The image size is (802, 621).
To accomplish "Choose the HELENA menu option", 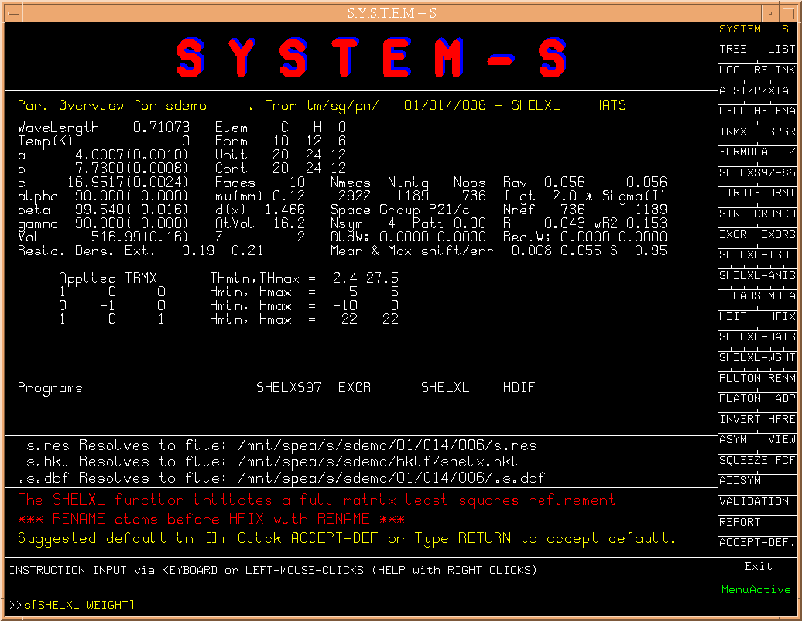I will (774, 111).
